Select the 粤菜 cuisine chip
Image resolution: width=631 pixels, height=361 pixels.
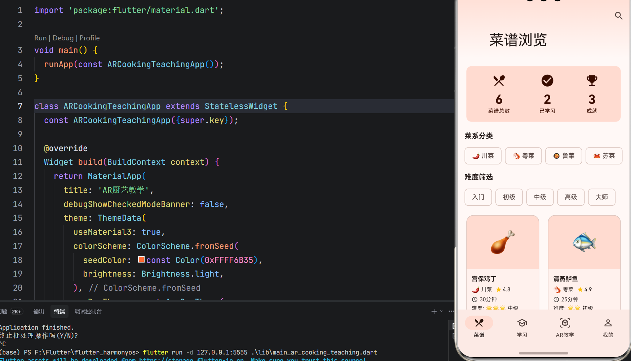click(x=523, y=156)
